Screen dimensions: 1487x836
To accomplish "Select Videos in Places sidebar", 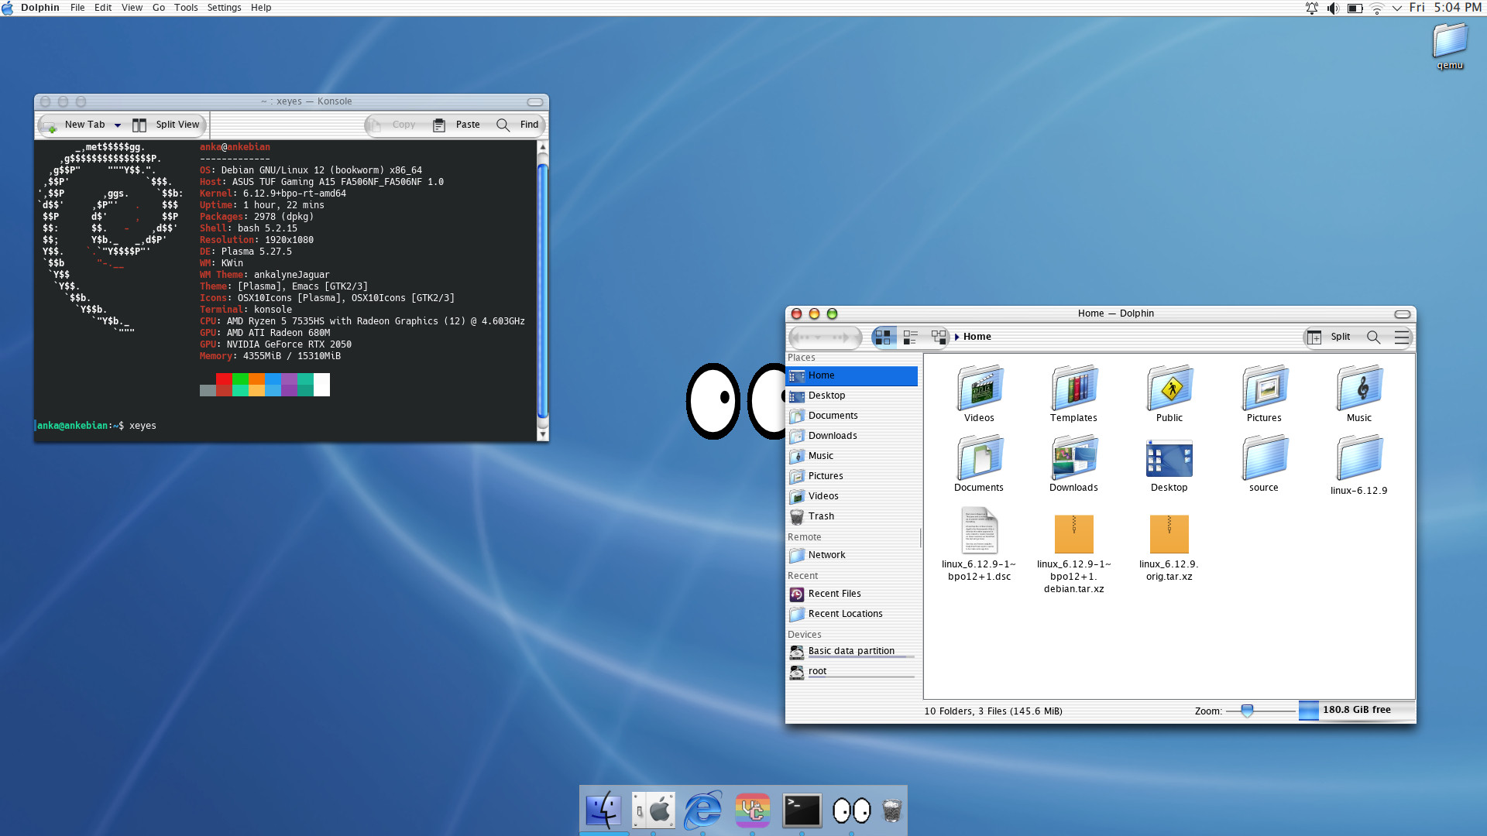I will pos(852,496).
